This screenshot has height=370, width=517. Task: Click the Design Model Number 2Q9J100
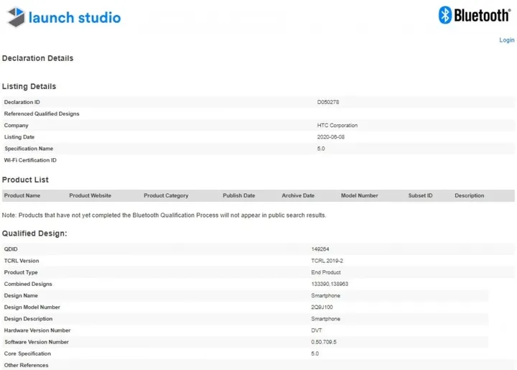point(322,307)
